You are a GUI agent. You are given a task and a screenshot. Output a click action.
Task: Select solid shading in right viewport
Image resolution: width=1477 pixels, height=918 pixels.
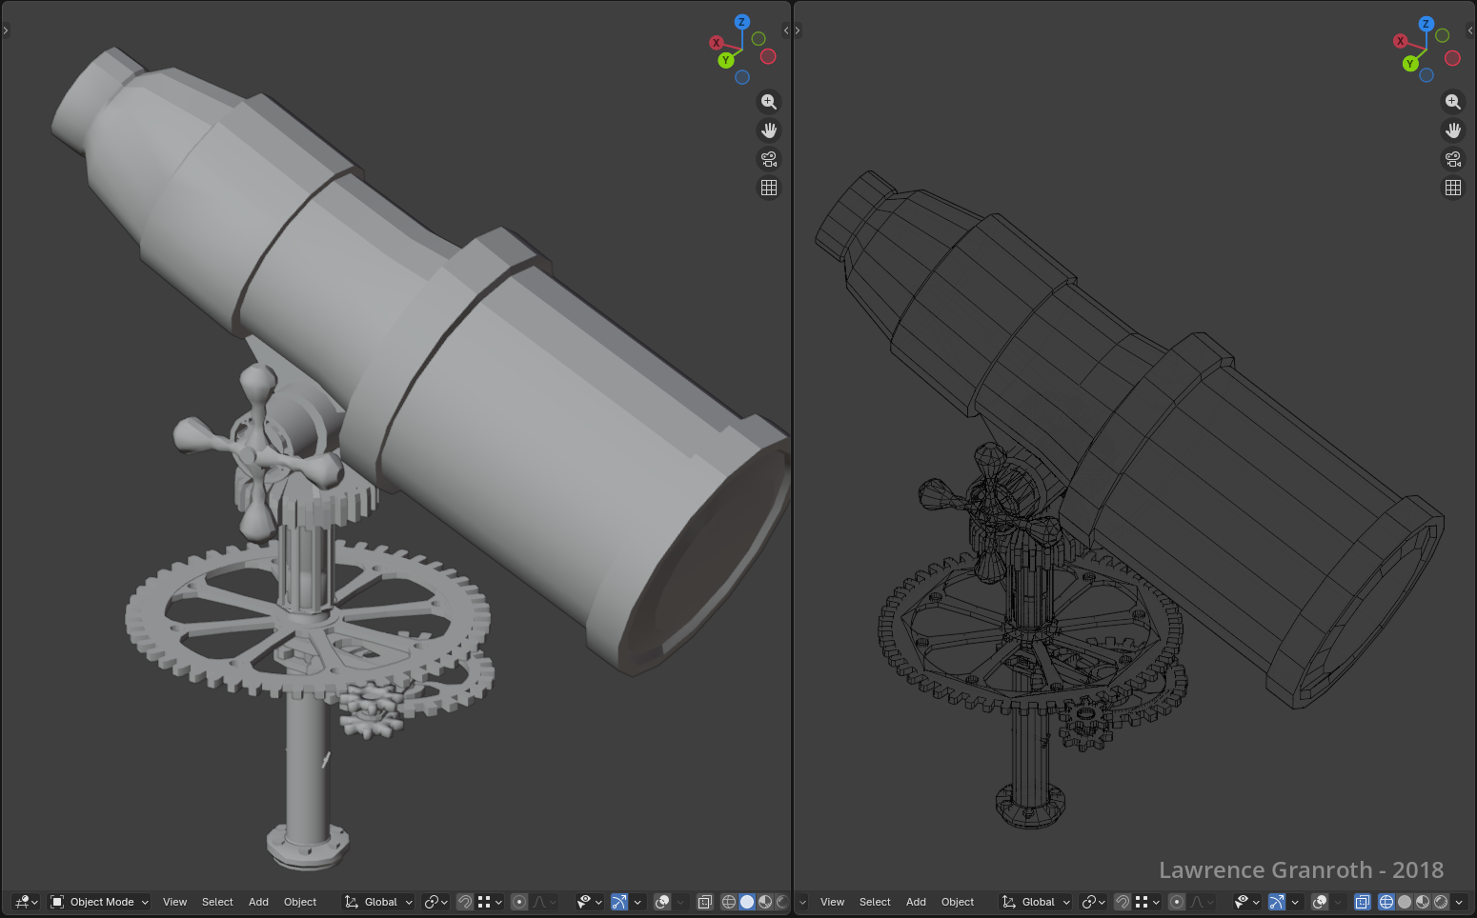[x=1405, y=902]
